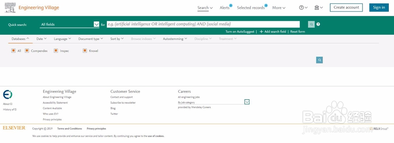Viewport: 394px width, 143px height.
Task: Click the lower blue search magnifier button
Action: 320,60
